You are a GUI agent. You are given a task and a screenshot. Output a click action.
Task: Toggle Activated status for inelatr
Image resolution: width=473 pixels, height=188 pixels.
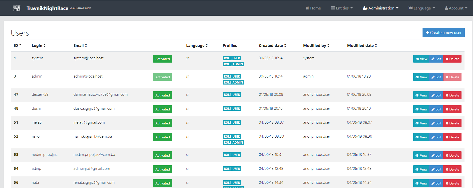[x=163, y=123]
